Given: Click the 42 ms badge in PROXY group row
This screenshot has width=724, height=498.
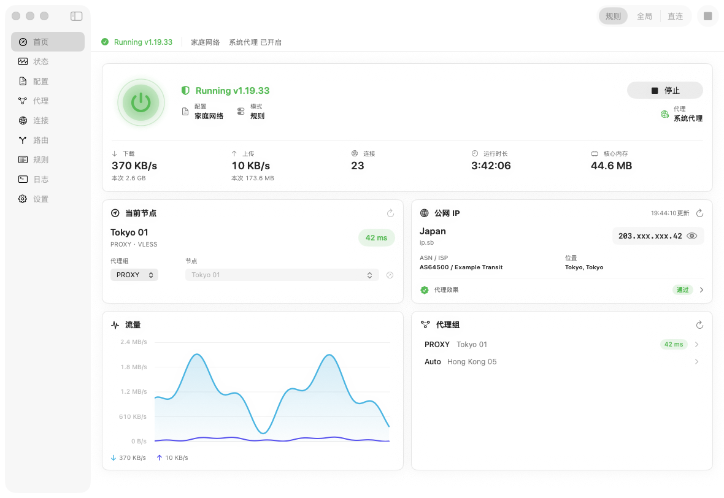Looking at the screenshot, I should tap(674, 344).
